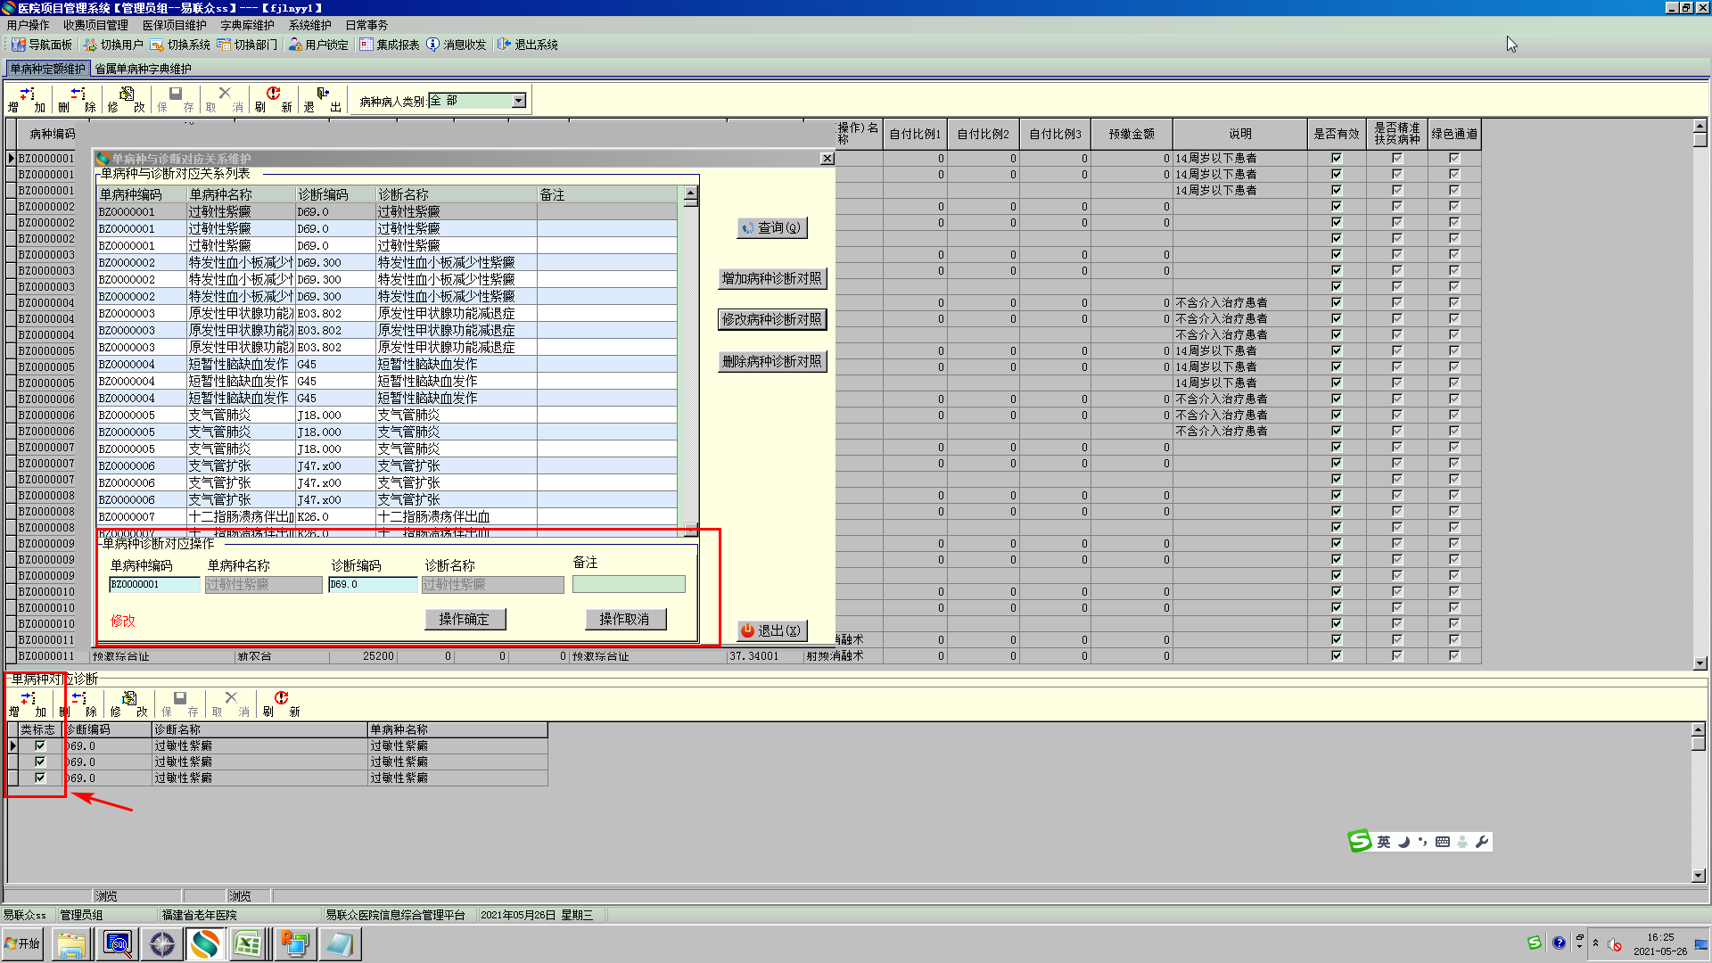This screenshot has width=1712, height=963.
Task: Open the 集成报表 icon
Action: [366, 45]
